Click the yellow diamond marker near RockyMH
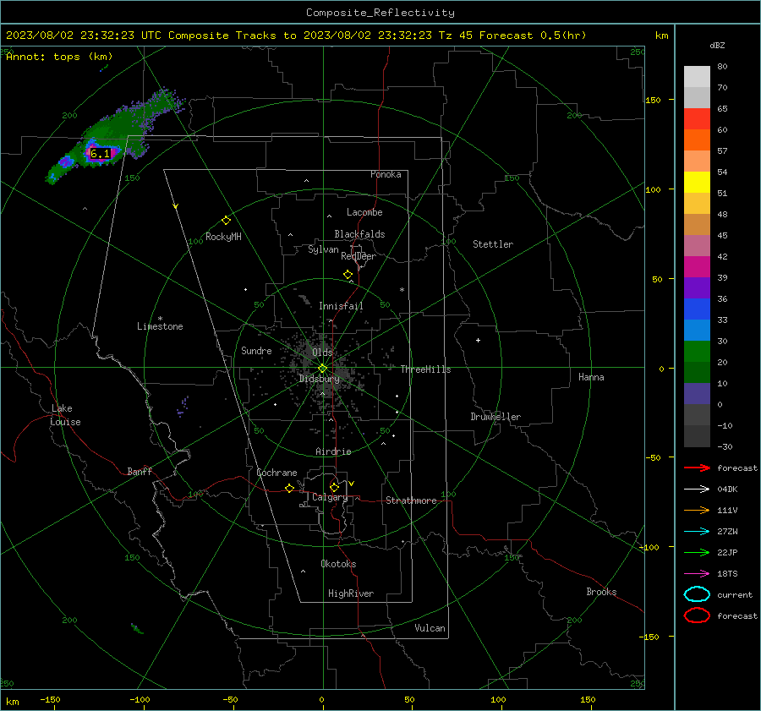 226,221
